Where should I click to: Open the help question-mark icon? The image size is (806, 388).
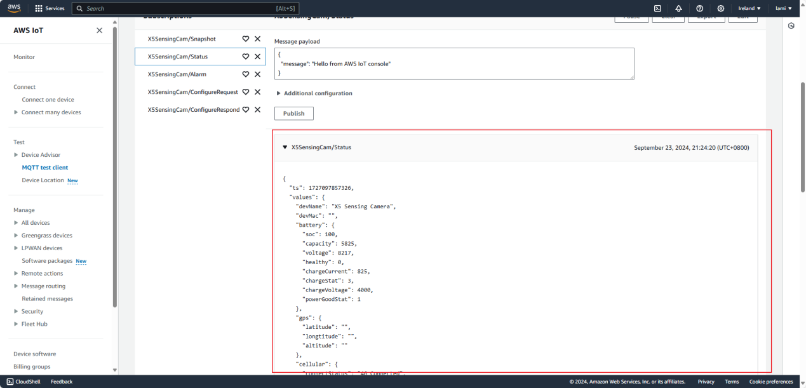[699, 8]
